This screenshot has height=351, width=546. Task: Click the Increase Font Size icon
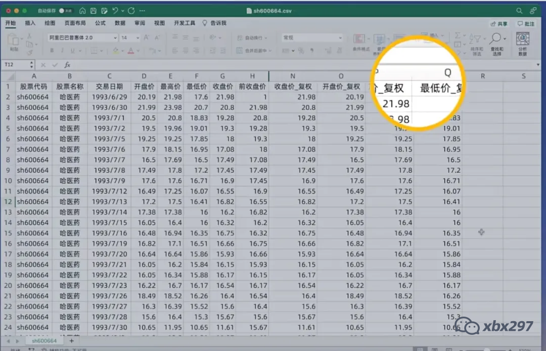tap(146, 37)
